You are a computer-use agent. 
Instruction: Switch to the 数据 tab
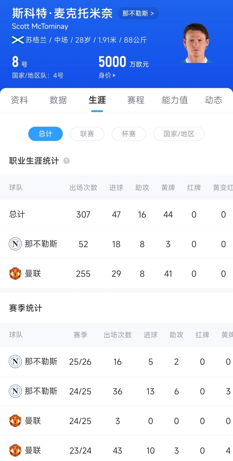(x=58, y=100)
